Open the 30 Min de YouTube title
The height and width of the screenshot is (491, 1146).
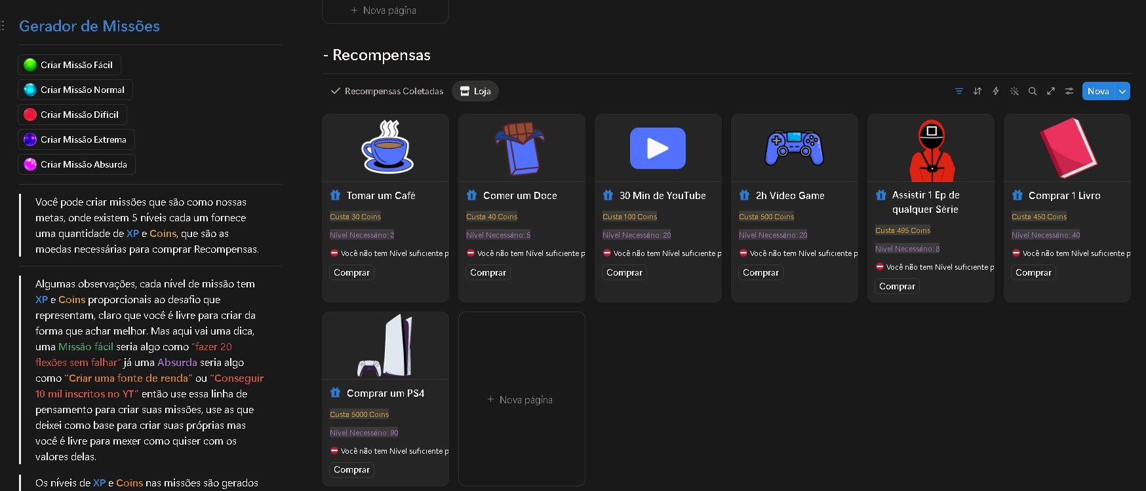click(x=663, y=196)
